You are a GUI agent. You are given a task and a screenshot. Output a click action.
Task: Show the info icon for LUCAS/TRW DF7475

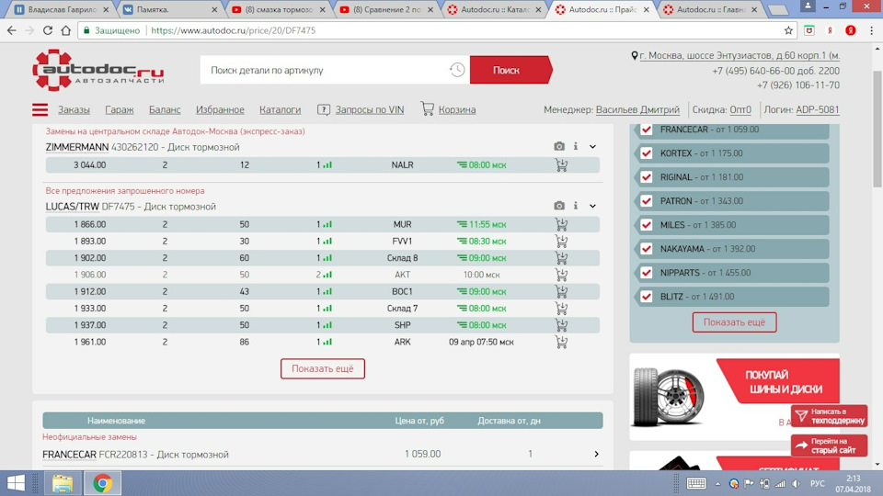[x=576, y=206]
